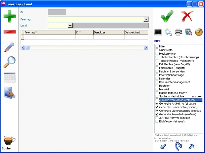Image resolution: width=205 pixels, height=153 pixels.
Task: Click the red minus delete icon
Action: tap(9, 32)
